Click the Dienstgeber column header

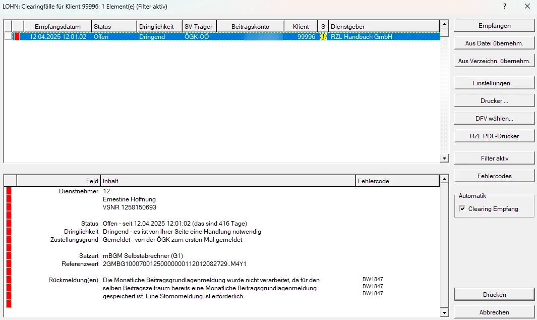pos(384,26)
